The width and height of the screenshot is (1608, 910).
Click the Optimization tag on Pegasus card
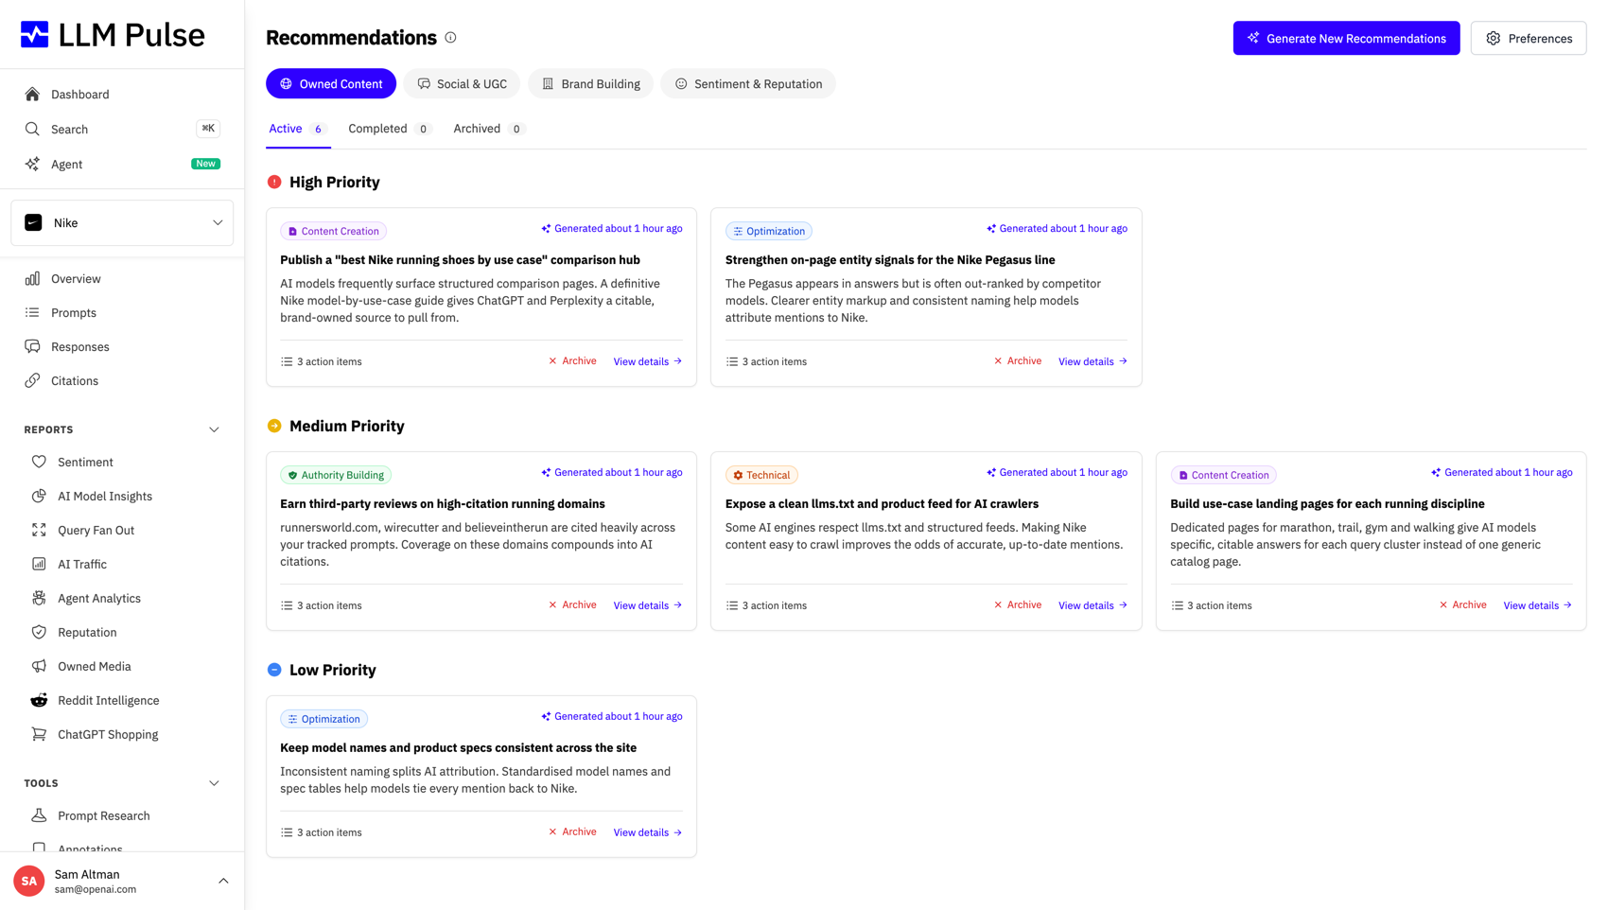tap(769, 232)
